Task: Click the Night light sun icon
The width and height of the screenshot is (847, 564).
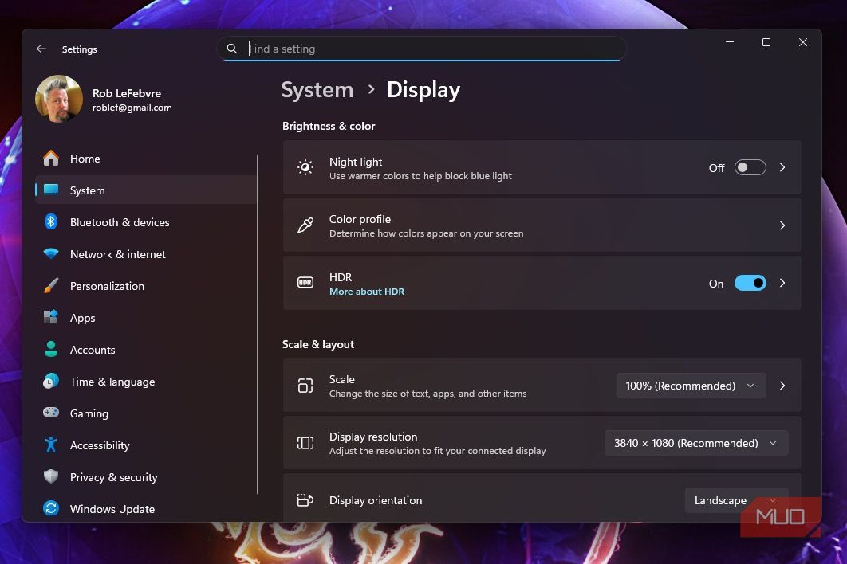Action: [x=305, y=167]
